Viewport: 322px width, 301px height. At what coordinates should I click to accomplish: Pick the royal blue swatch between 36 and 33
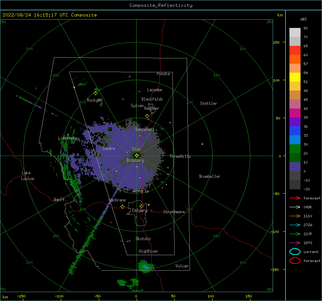(295, 131)
